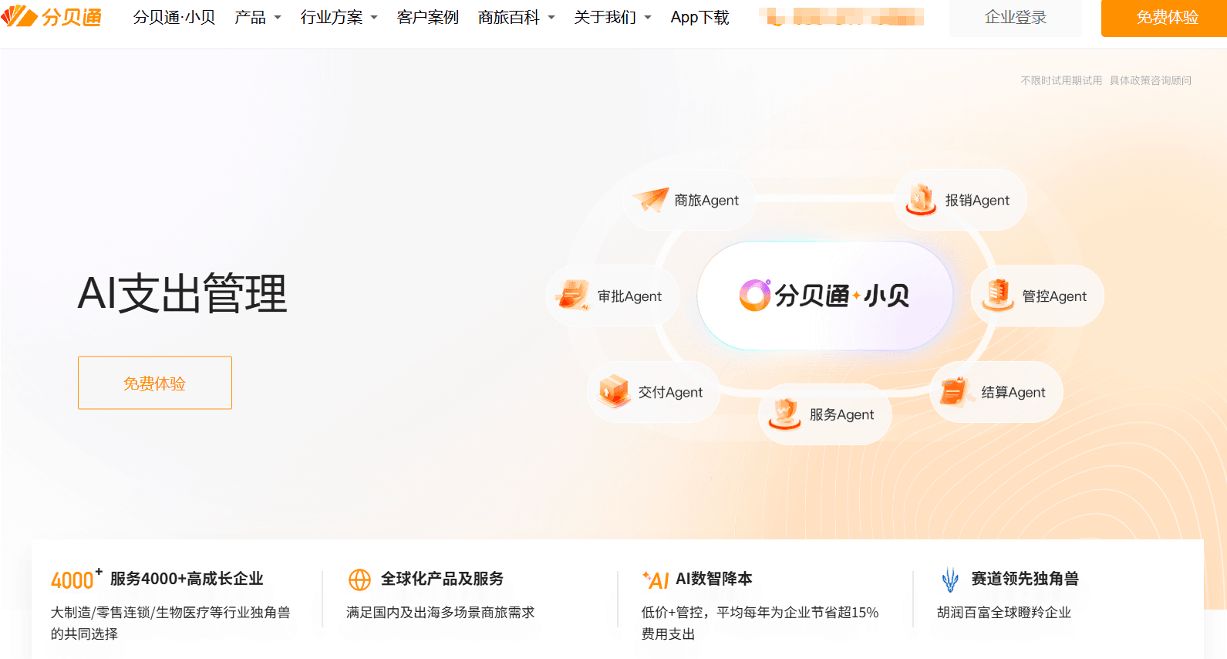Click the AI数智降本 heading
Image resolution: width=1227 pixels, height=659 pixels.
(x=714, y=579)
